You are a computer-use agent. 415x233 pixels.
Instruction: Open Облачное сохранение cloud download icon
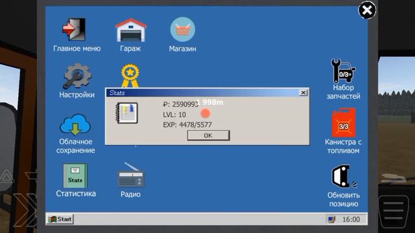click(x=75, y=124)
